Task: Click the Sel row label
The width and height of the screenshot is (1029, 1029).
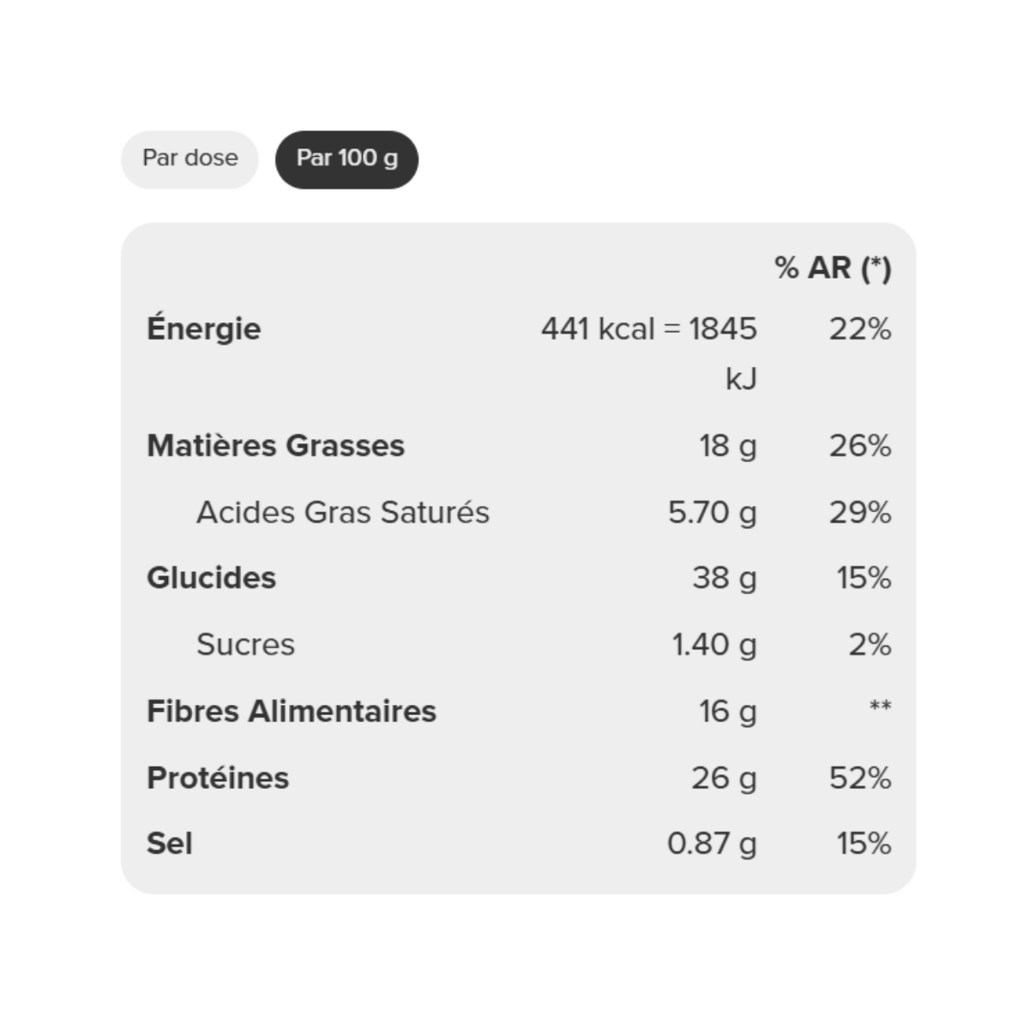Action: [169, 844]
